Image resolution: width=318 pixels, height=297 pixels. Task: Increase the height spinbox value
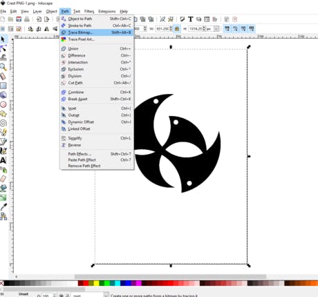[204, 28]
